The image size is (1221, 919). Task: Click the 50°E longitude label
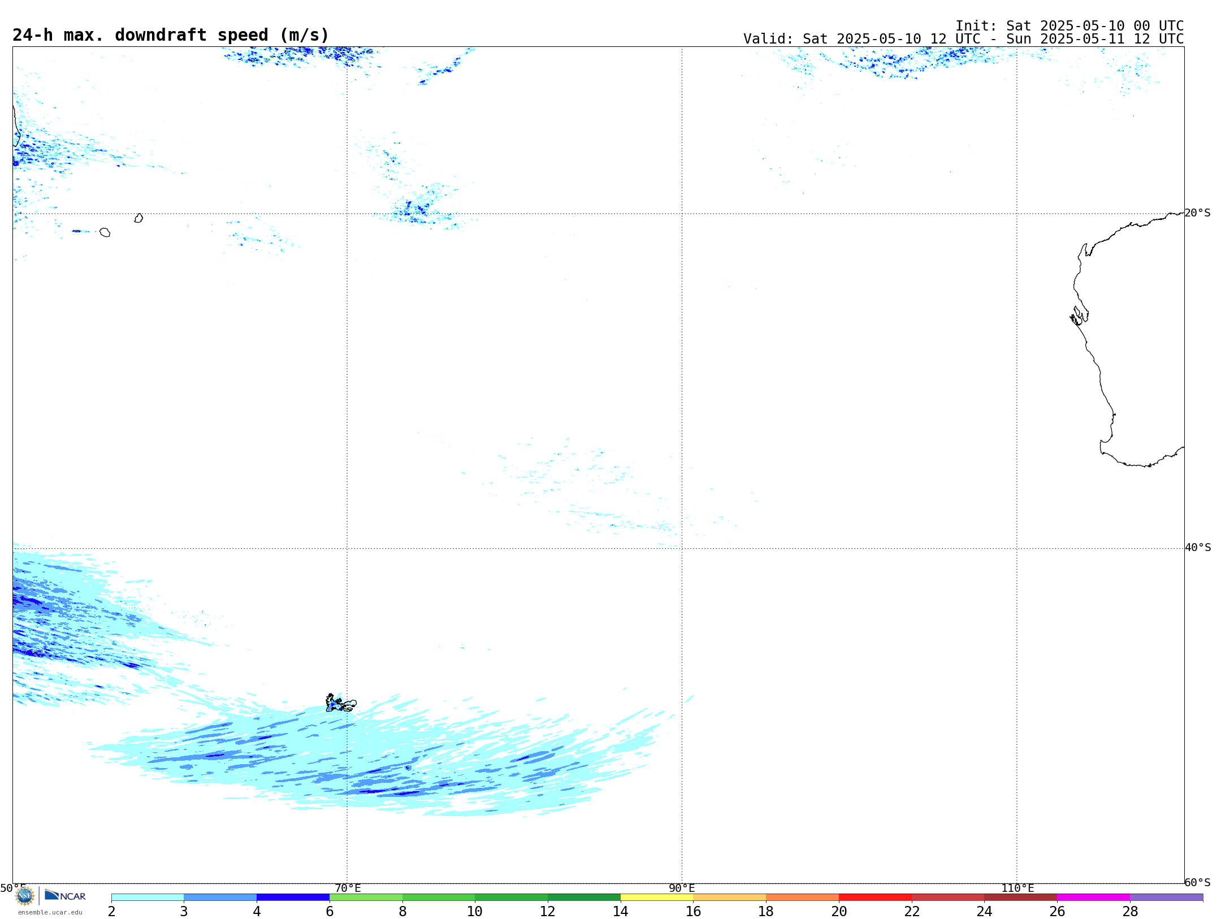(x=12, y=888)
